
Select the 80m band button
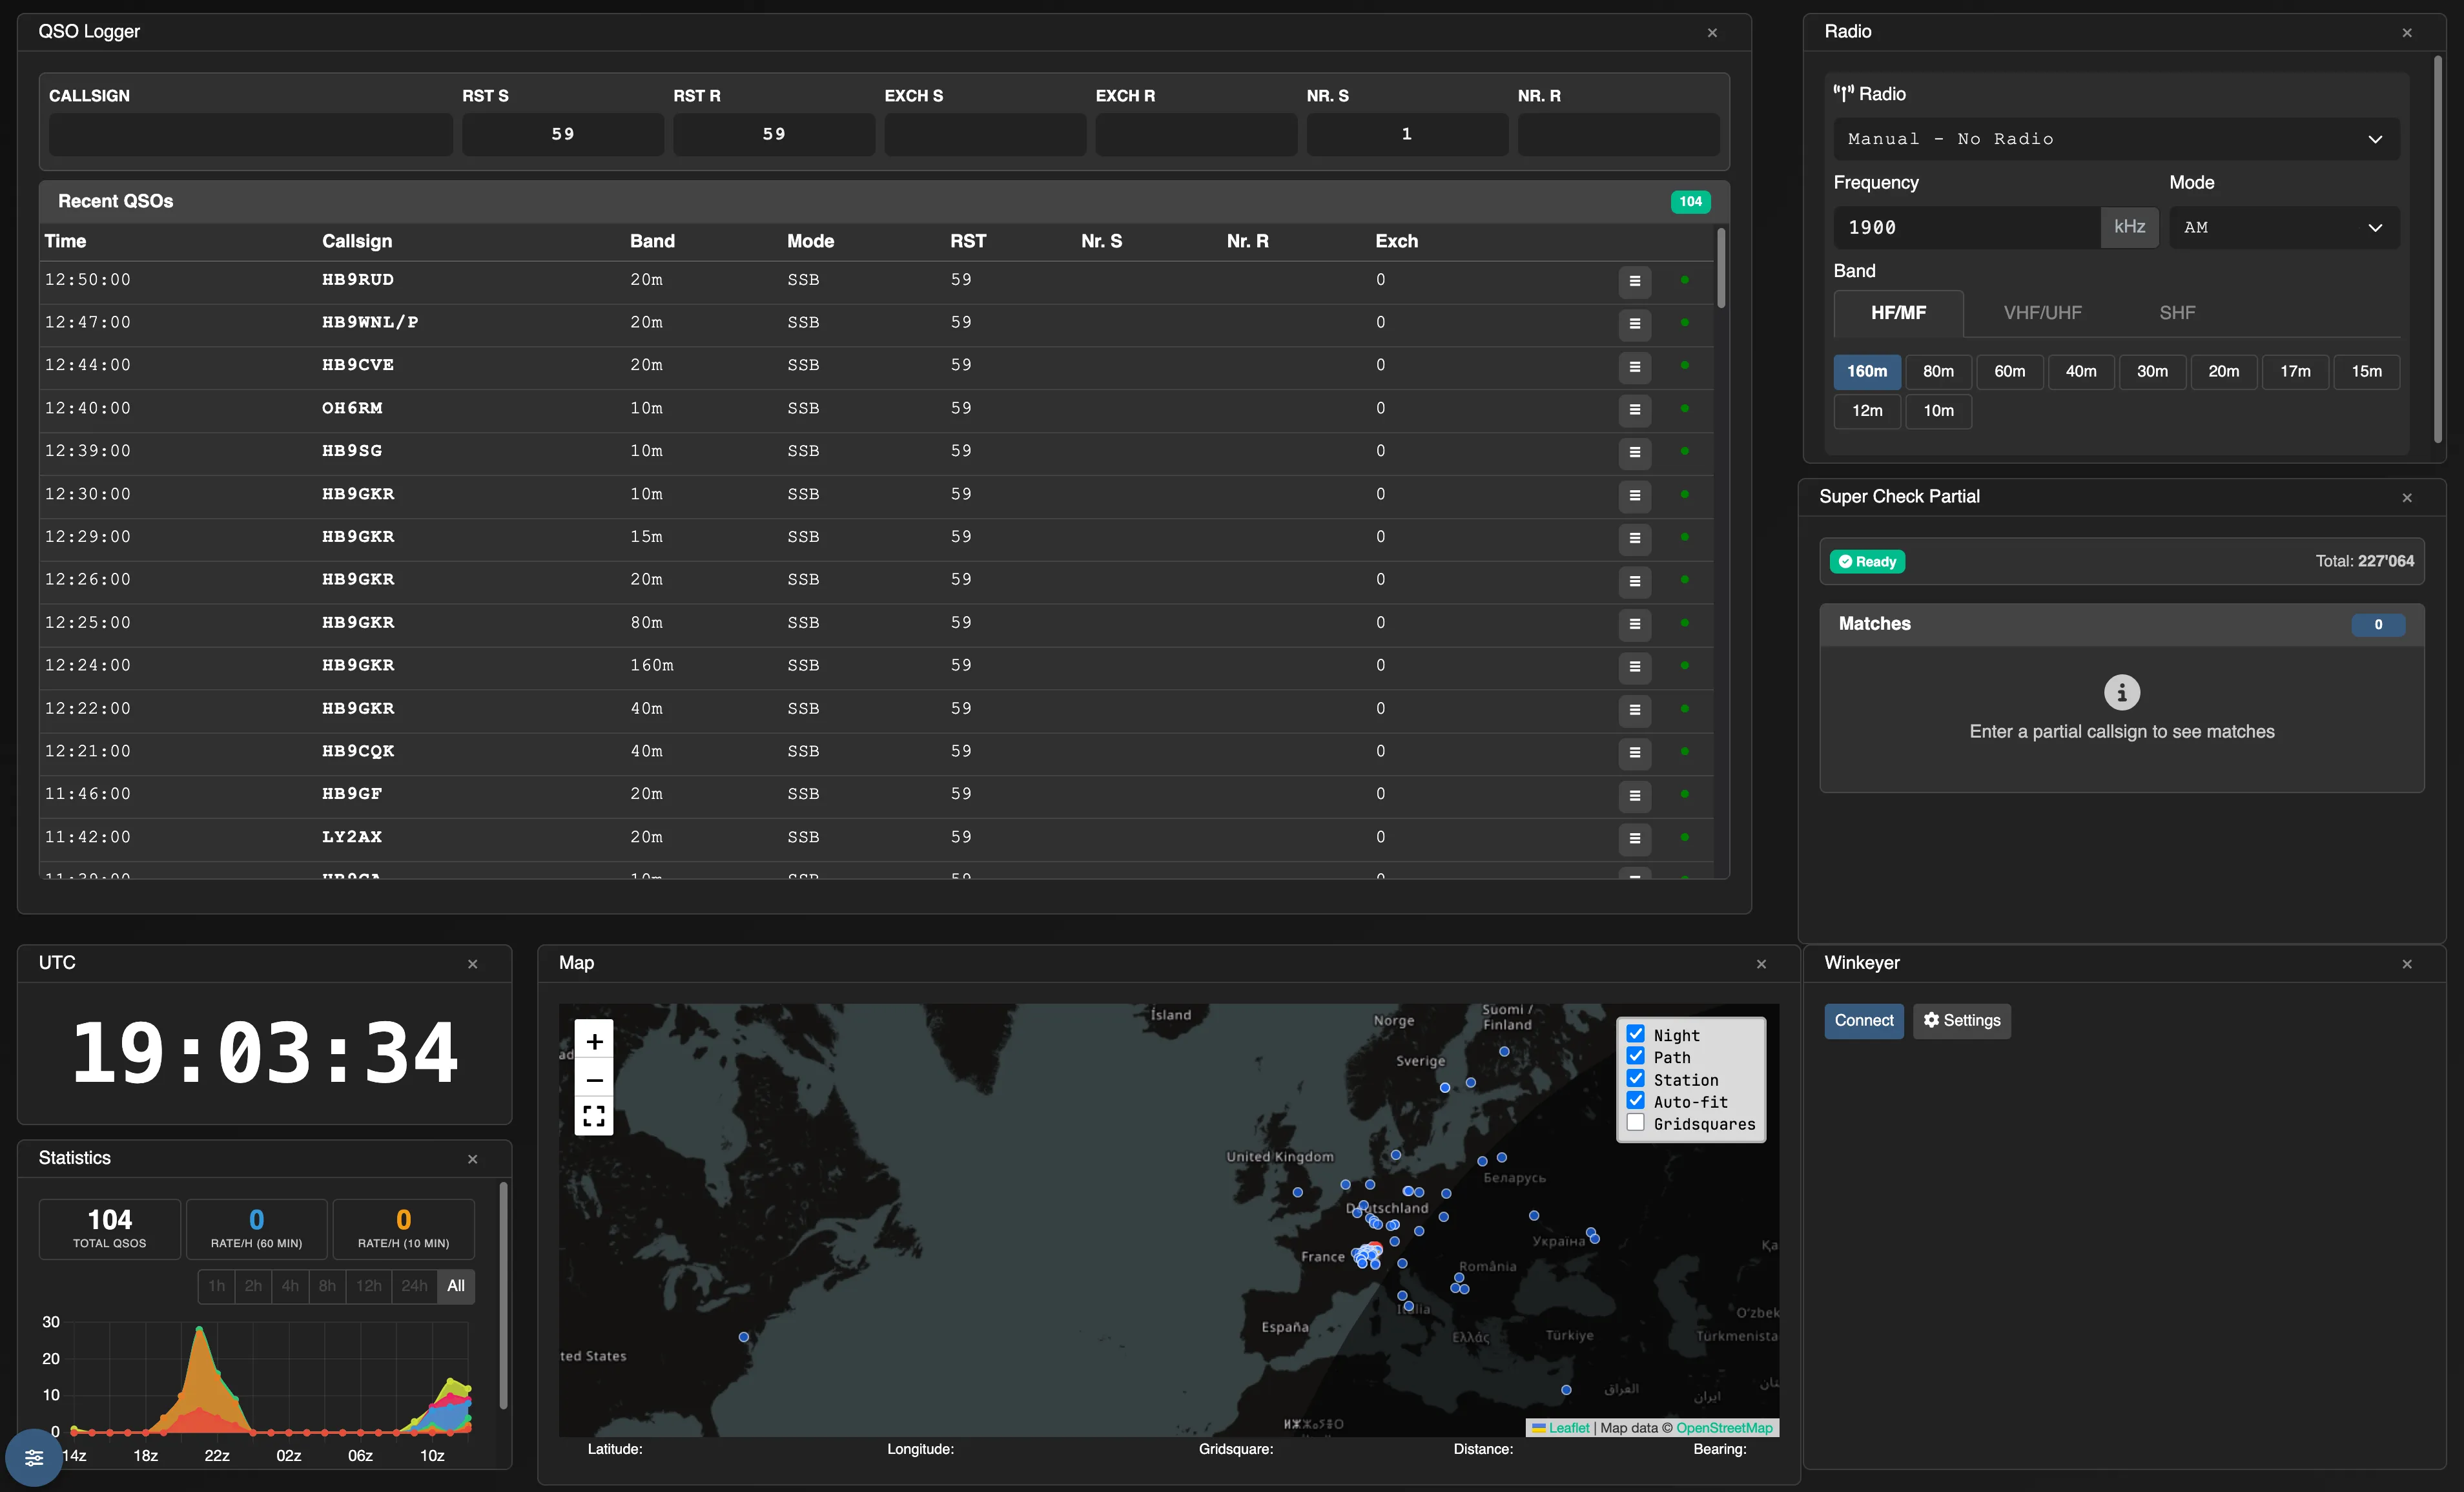point(1938,372)
